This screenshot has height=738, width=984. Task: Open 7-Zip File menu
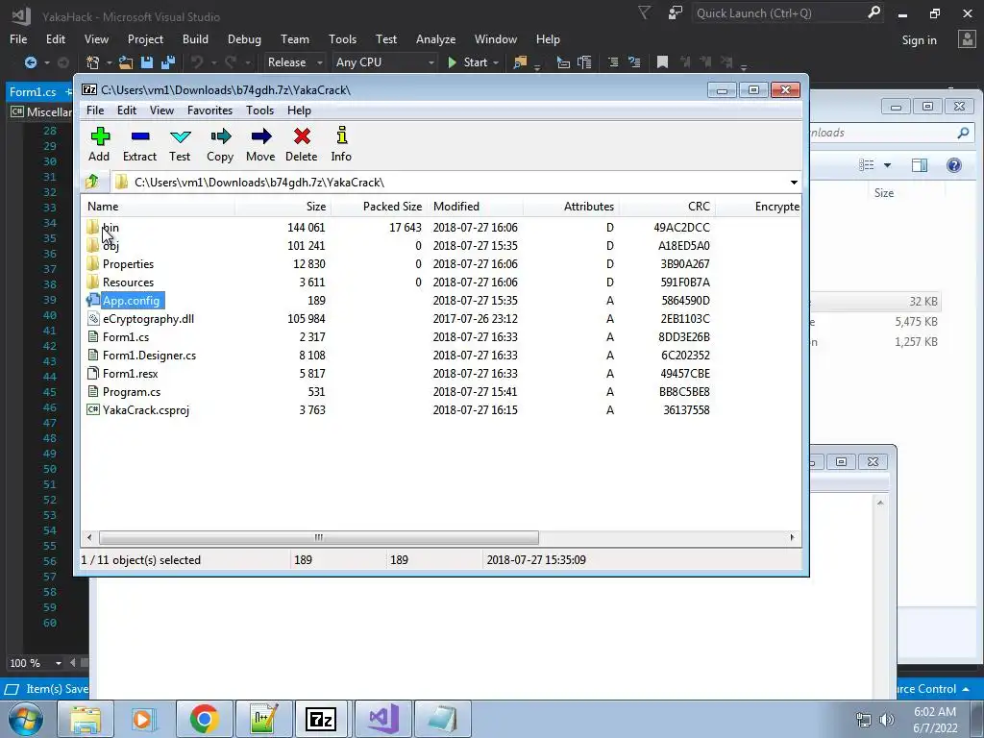(x=95, y=110)
